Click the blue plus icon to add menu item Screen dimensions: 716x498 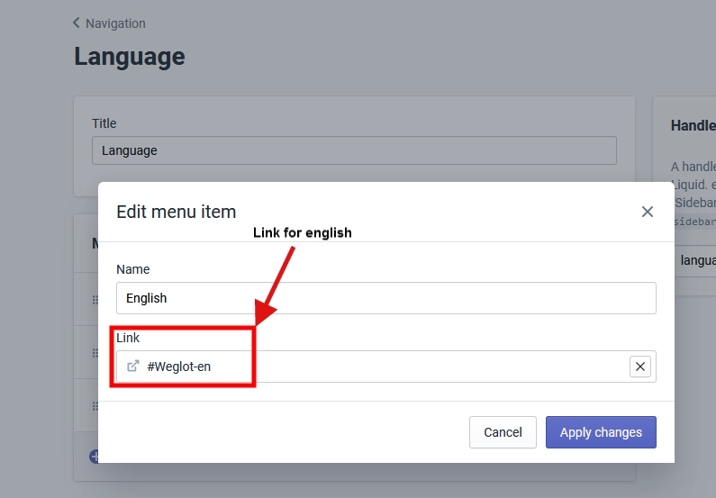pyautogui.click(x=94, y=457)
